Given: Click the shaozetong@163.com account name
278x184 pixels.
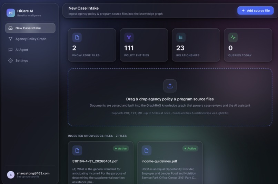Looking at the screenshot, I should point(33,173).
